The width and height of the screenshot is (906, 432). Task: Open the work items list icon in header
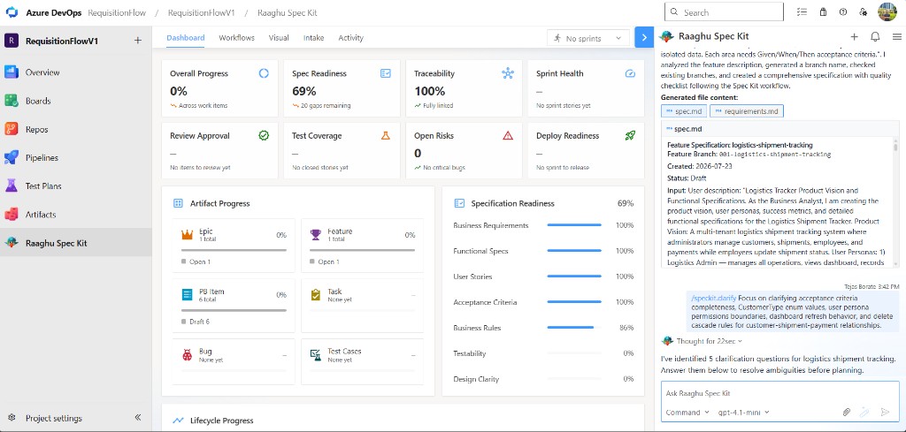802,12
